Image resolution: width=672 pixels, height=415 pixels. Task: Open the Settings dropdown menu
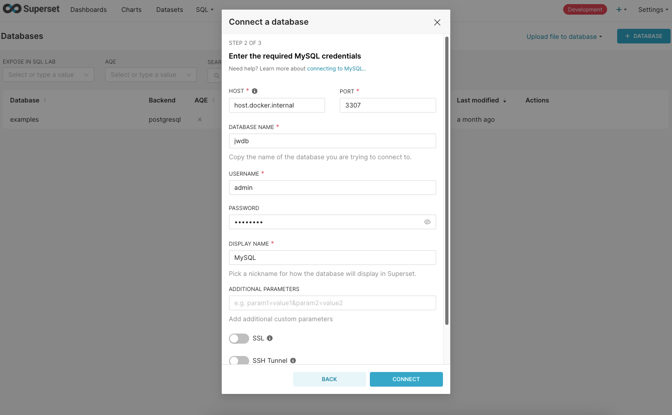pyautogui.click(x=653, y=10)
